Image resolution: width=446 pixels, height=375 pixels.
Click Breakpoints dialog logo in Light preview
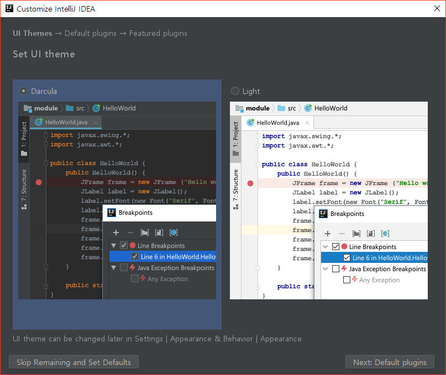(323, 214)
